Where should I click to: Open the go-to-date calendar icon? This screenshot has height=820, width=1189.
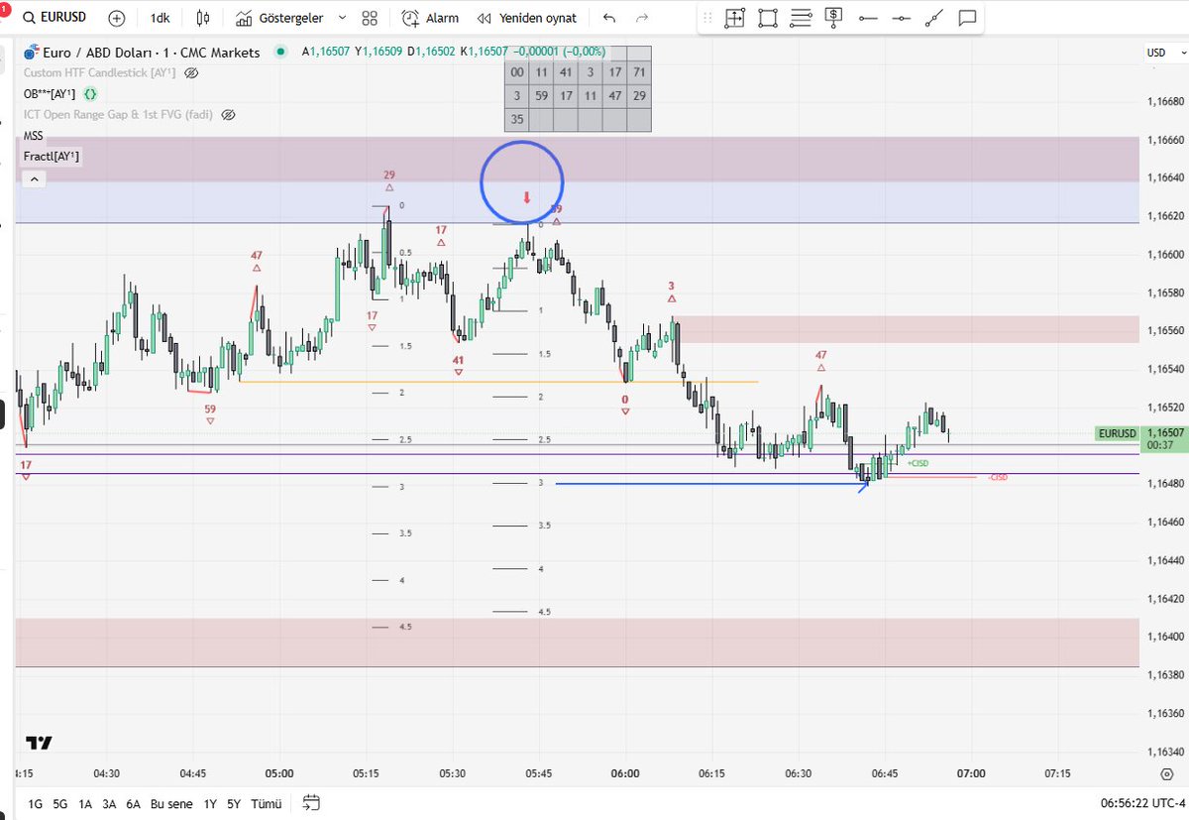point(311,803)
